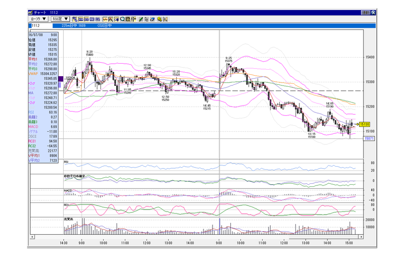Select the magnifying glass zoom tool
Screen dimensions: 404x256
point(122,19)
